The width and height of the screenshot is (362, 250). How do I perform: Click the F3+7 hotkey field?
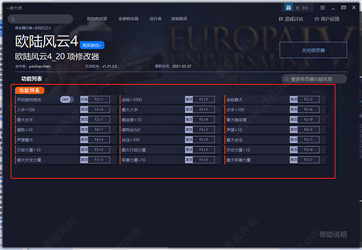click(308, 160)
